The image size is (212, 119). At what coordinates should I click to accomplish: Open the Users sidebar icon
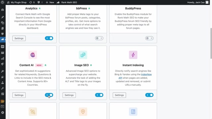[x=2, y=83]
